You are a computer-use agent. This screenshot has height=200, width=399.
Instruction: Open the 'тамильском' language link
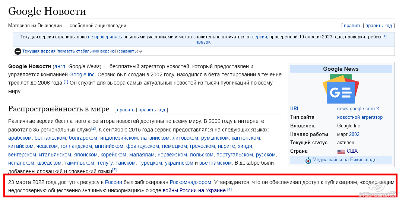(x=79, y=163)
